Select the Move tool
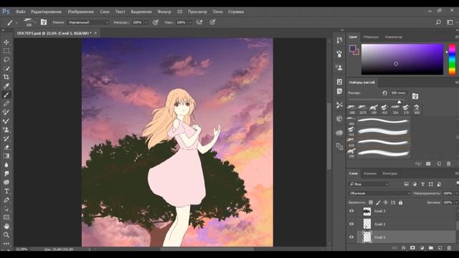This screenshot has height=258, width=459. coord(6,42)
